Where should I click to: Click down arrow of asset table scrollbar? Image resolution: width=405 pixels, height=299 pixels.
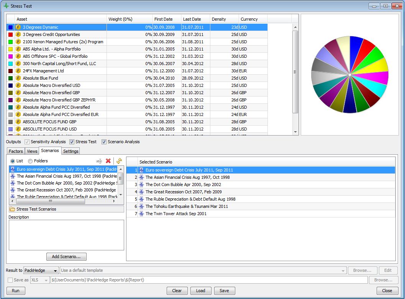[295, 132]
